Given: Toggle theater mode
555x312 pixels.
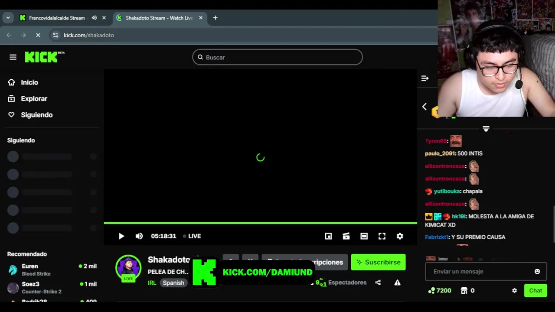Looking at the screenshot, I should [364, 236].
